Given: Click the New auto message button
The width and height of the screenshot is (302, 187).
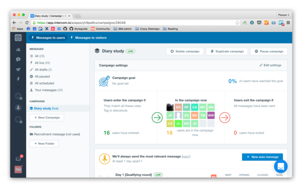Looking at the screenshot, I should (x=262, y=157).
